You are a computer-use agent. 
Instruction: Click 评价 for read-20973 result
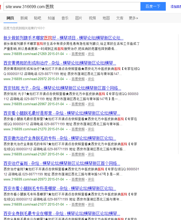91,179
